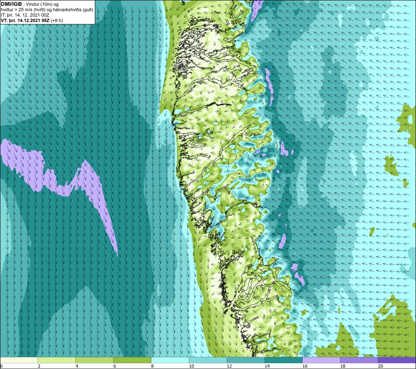
Task: Click the '20' scale label
Action: point(381,366)
